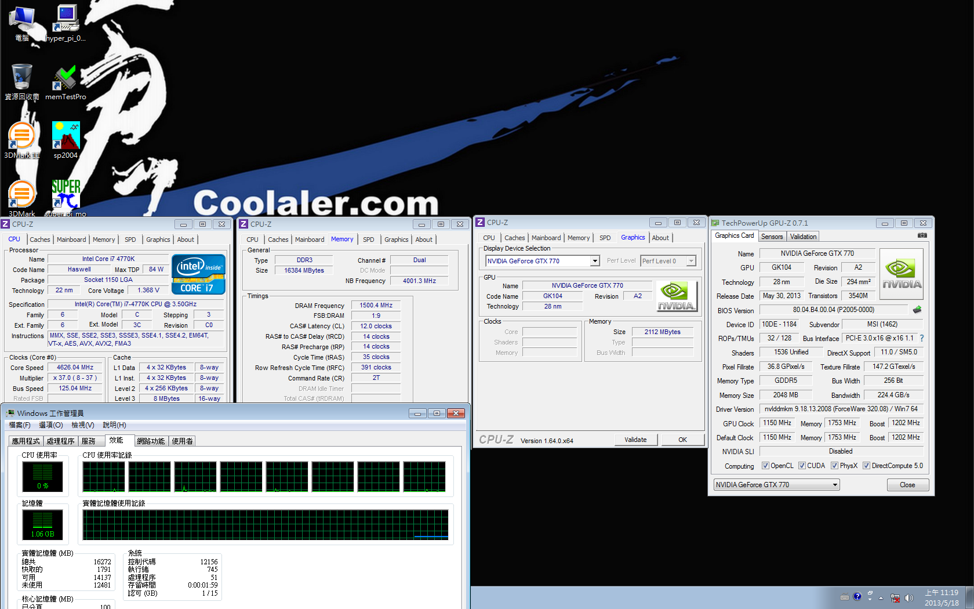This screenshot has width=974, height=609.
Task: Toggle the CUDA checkbox in GPU-Z
Action: pos(802,466)
